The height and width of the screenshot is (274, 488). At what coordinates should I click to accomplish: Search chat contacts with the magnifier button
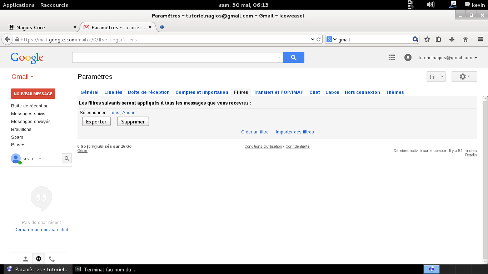click(x=67, y=159)
